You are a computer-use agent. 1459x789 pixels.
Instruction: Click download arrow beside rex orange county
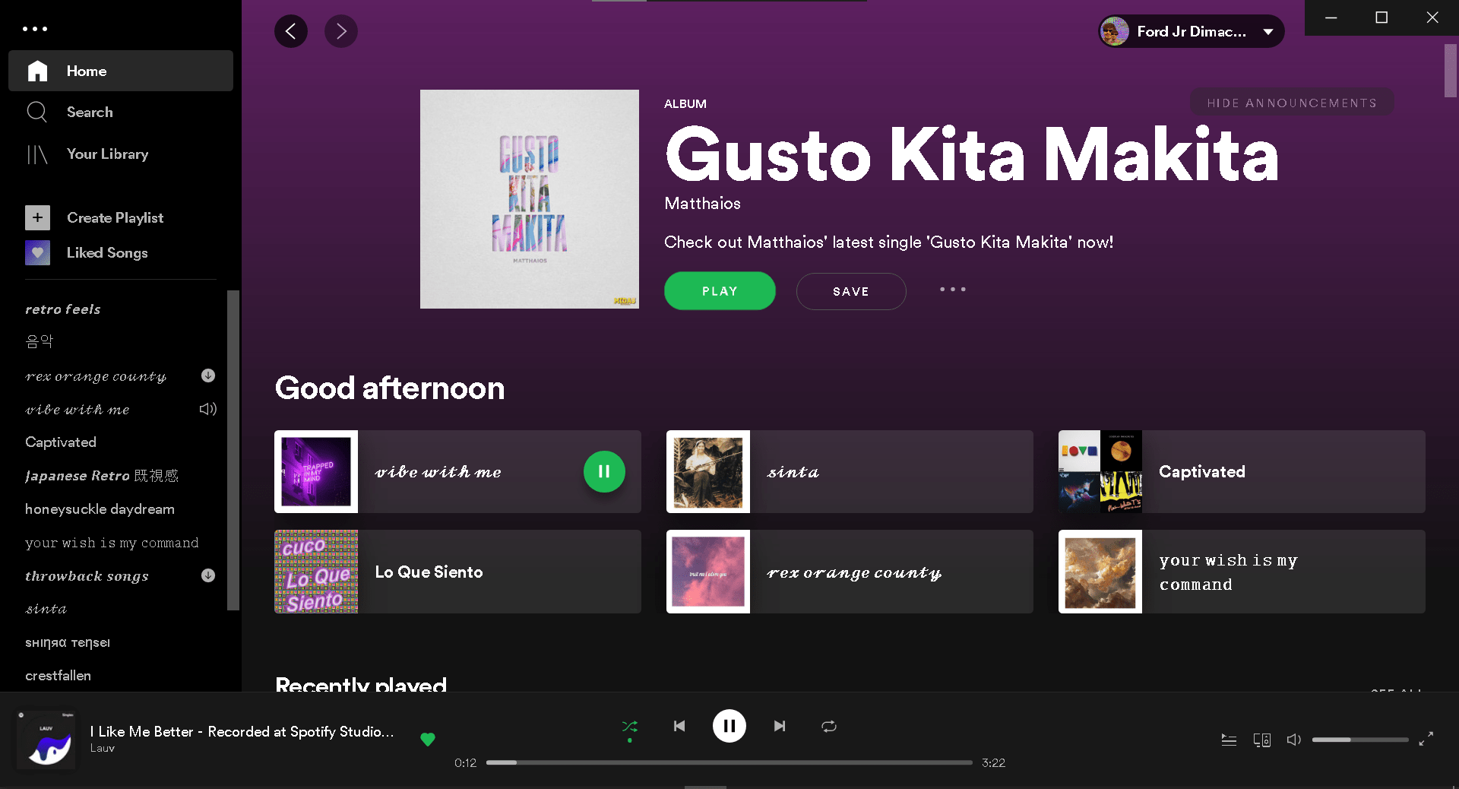[208, 375]
